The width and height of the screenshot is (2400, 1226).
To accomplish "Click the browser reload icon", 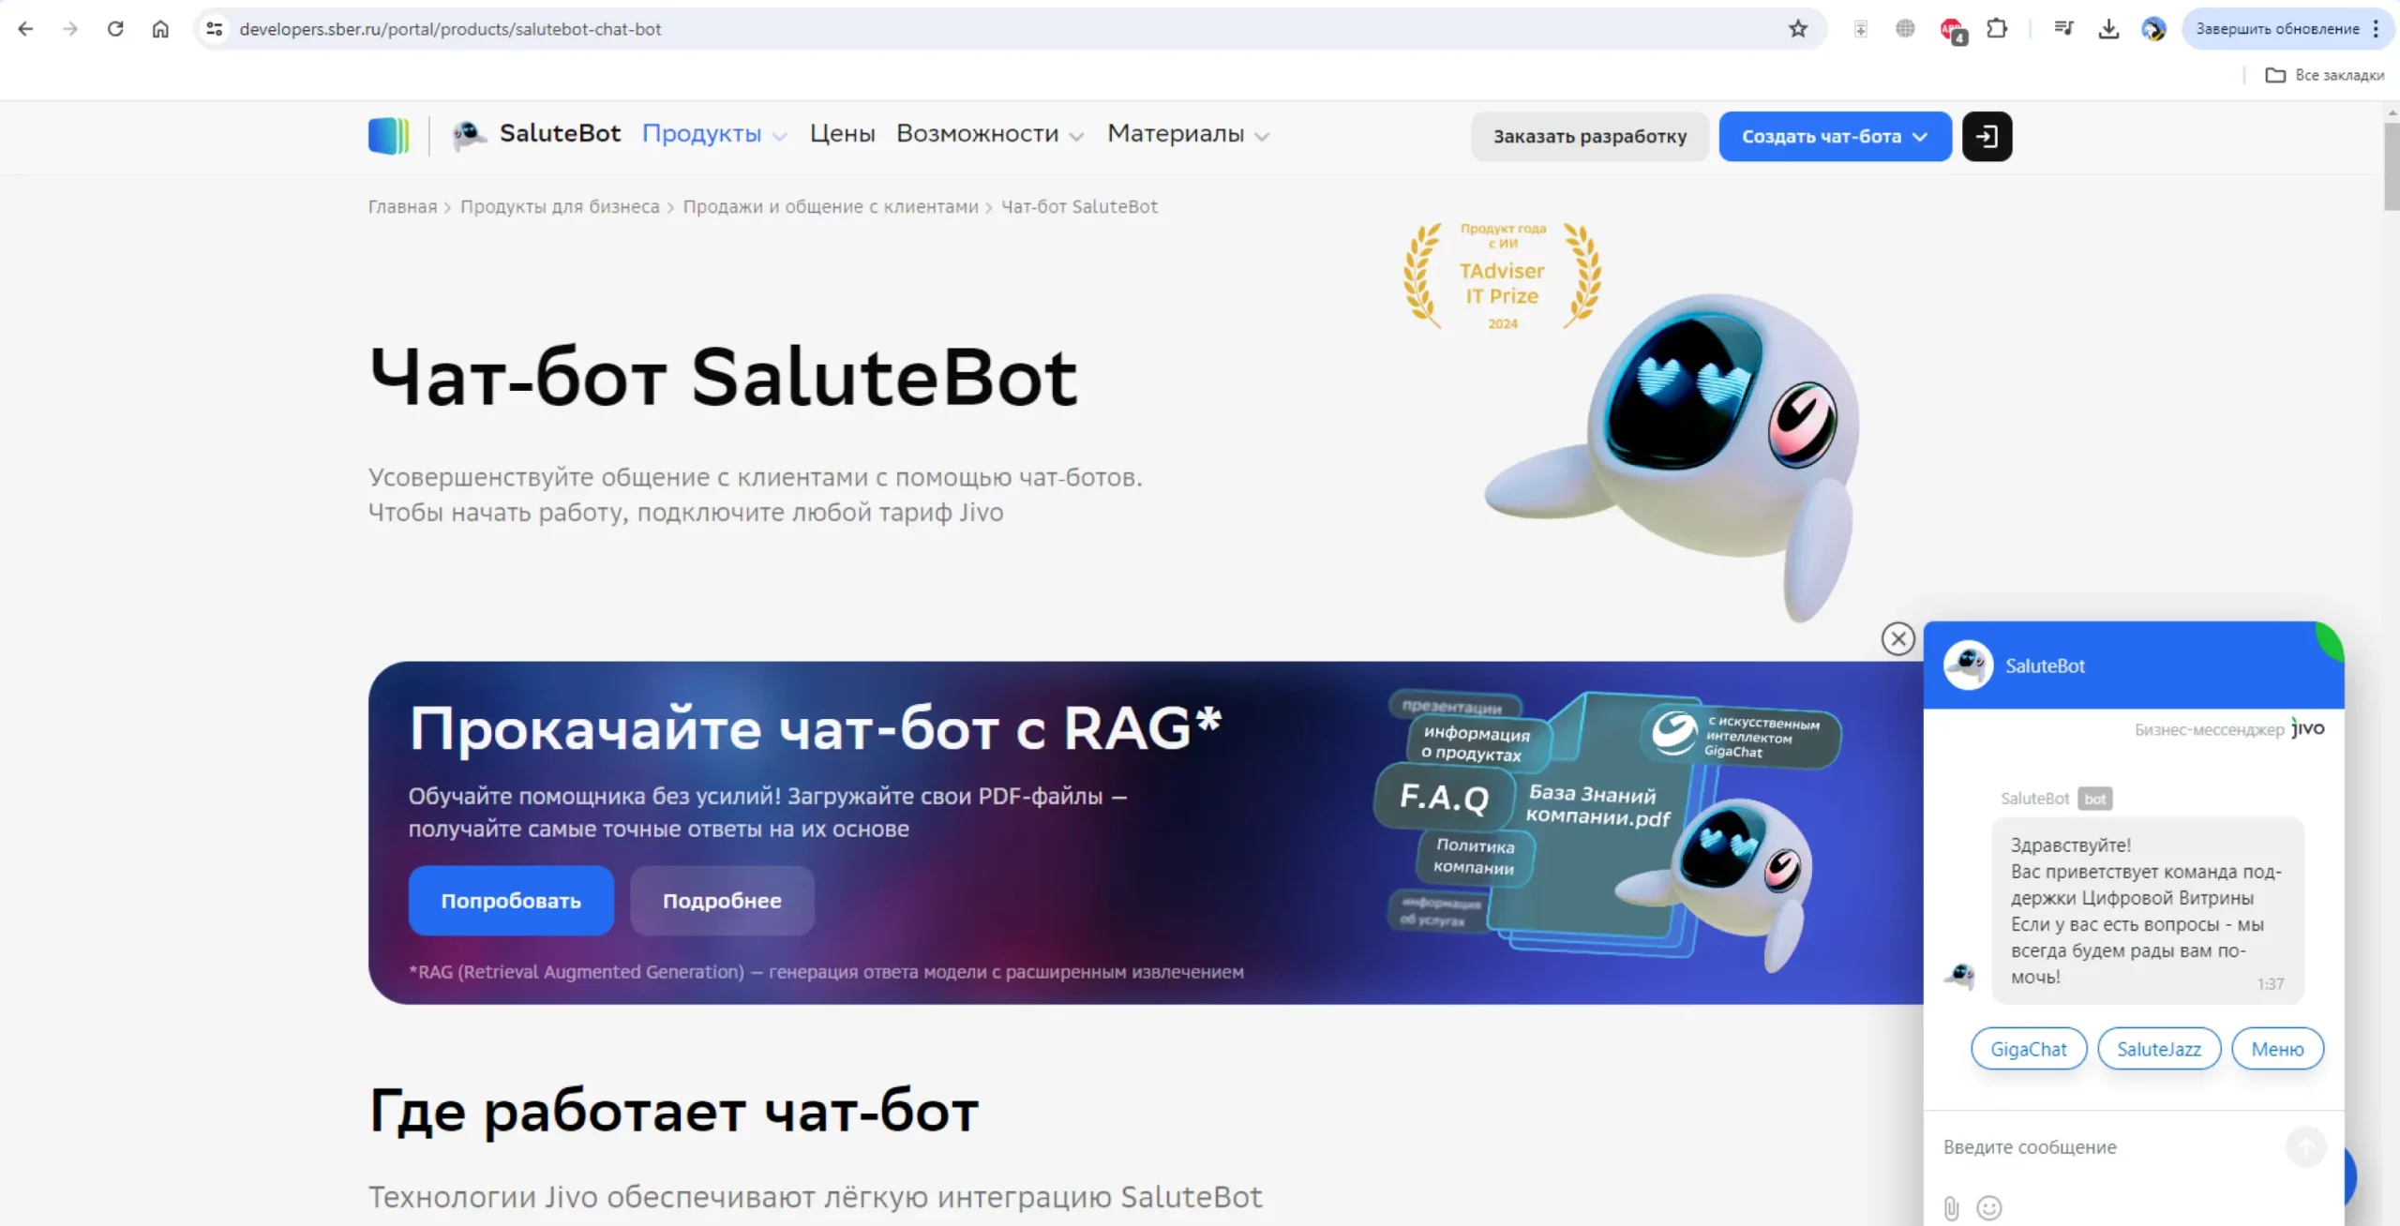I will pyautogui.click(x=115, y=29).
